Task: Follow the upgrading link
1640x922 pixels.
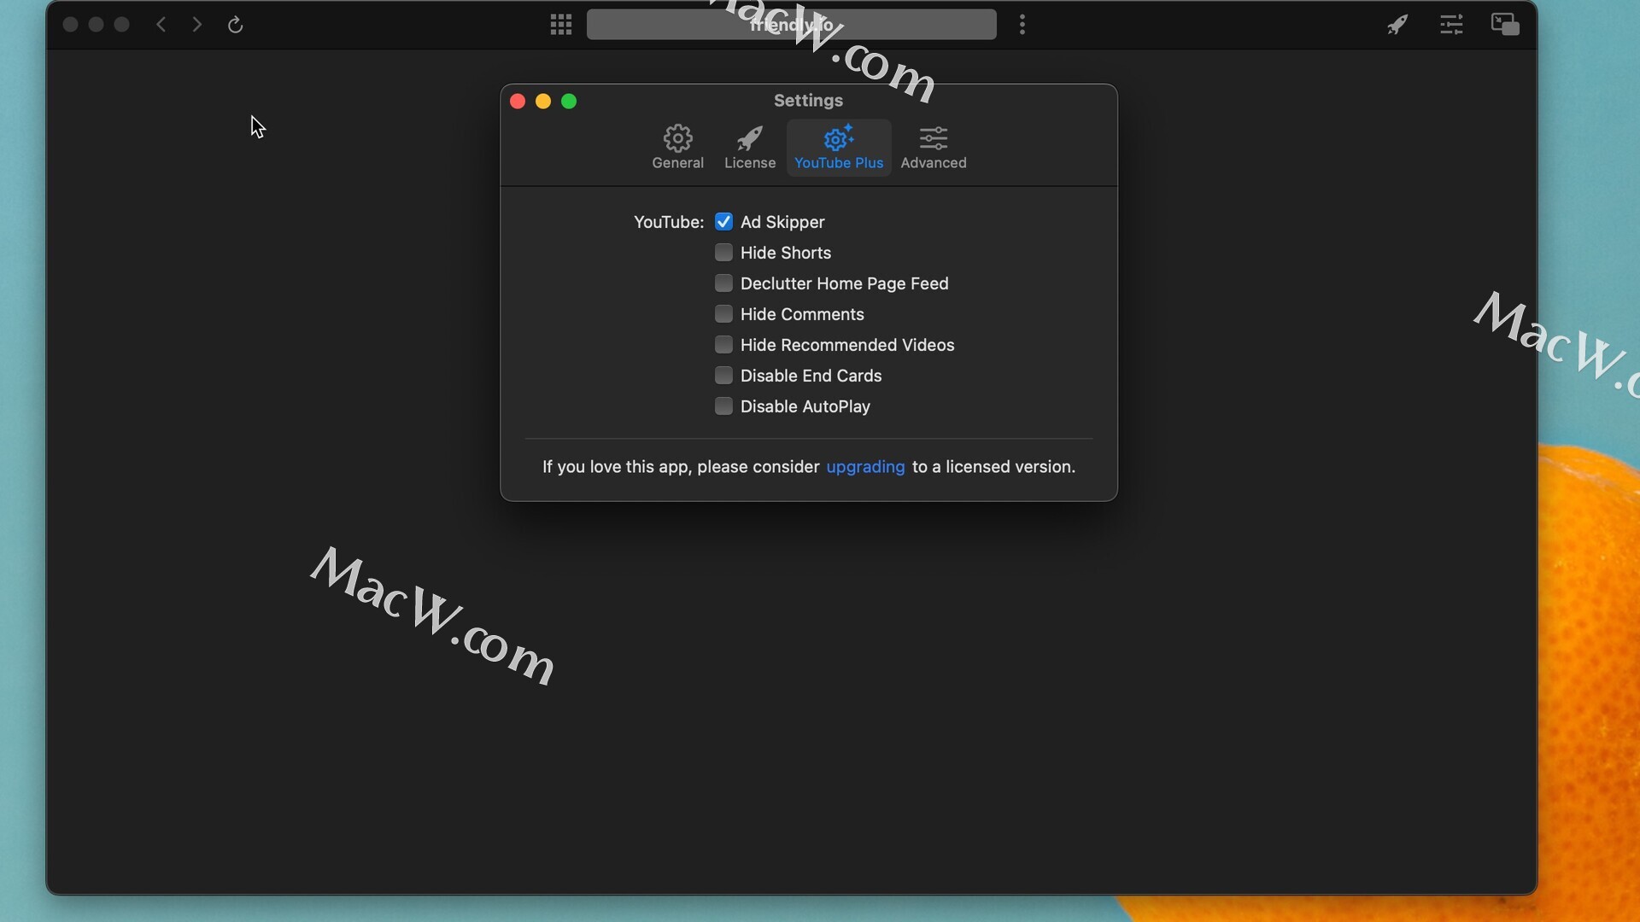Action: click(x=865, y=467)
